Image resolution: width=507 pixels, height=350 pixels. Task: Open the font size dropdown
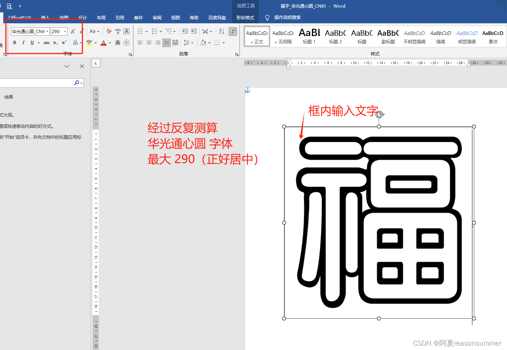(x=65, y=32)
